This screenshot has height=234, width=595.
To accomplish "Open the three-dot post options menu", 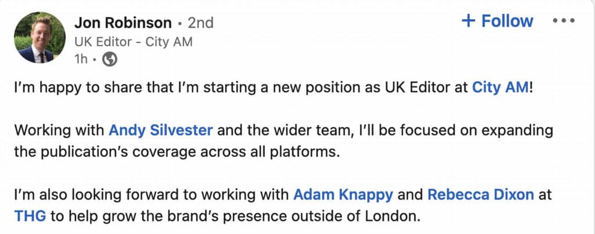I will [564, 21].
